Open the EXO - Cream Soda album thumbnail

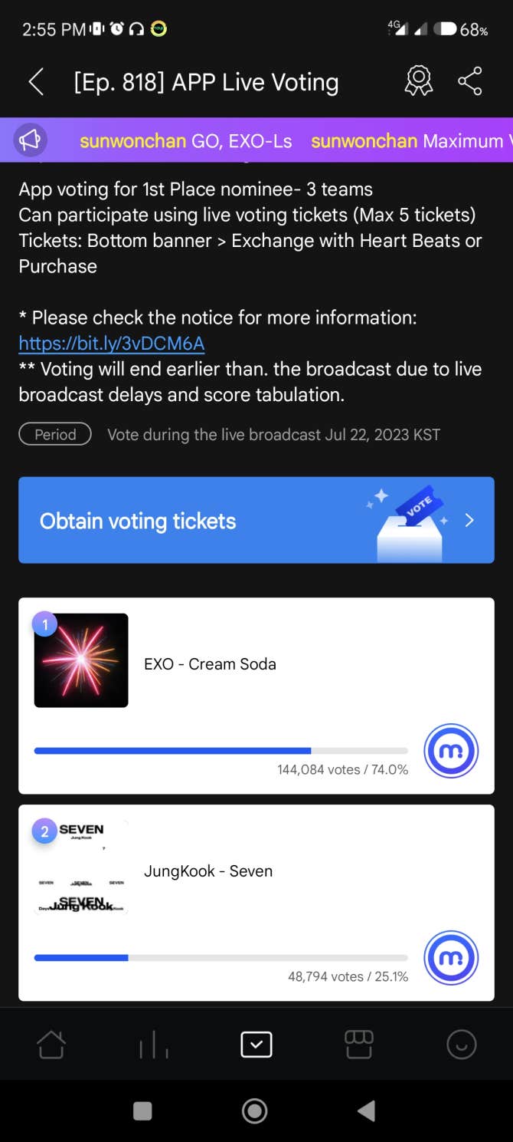pyautogui.click(x=81, y=660)
